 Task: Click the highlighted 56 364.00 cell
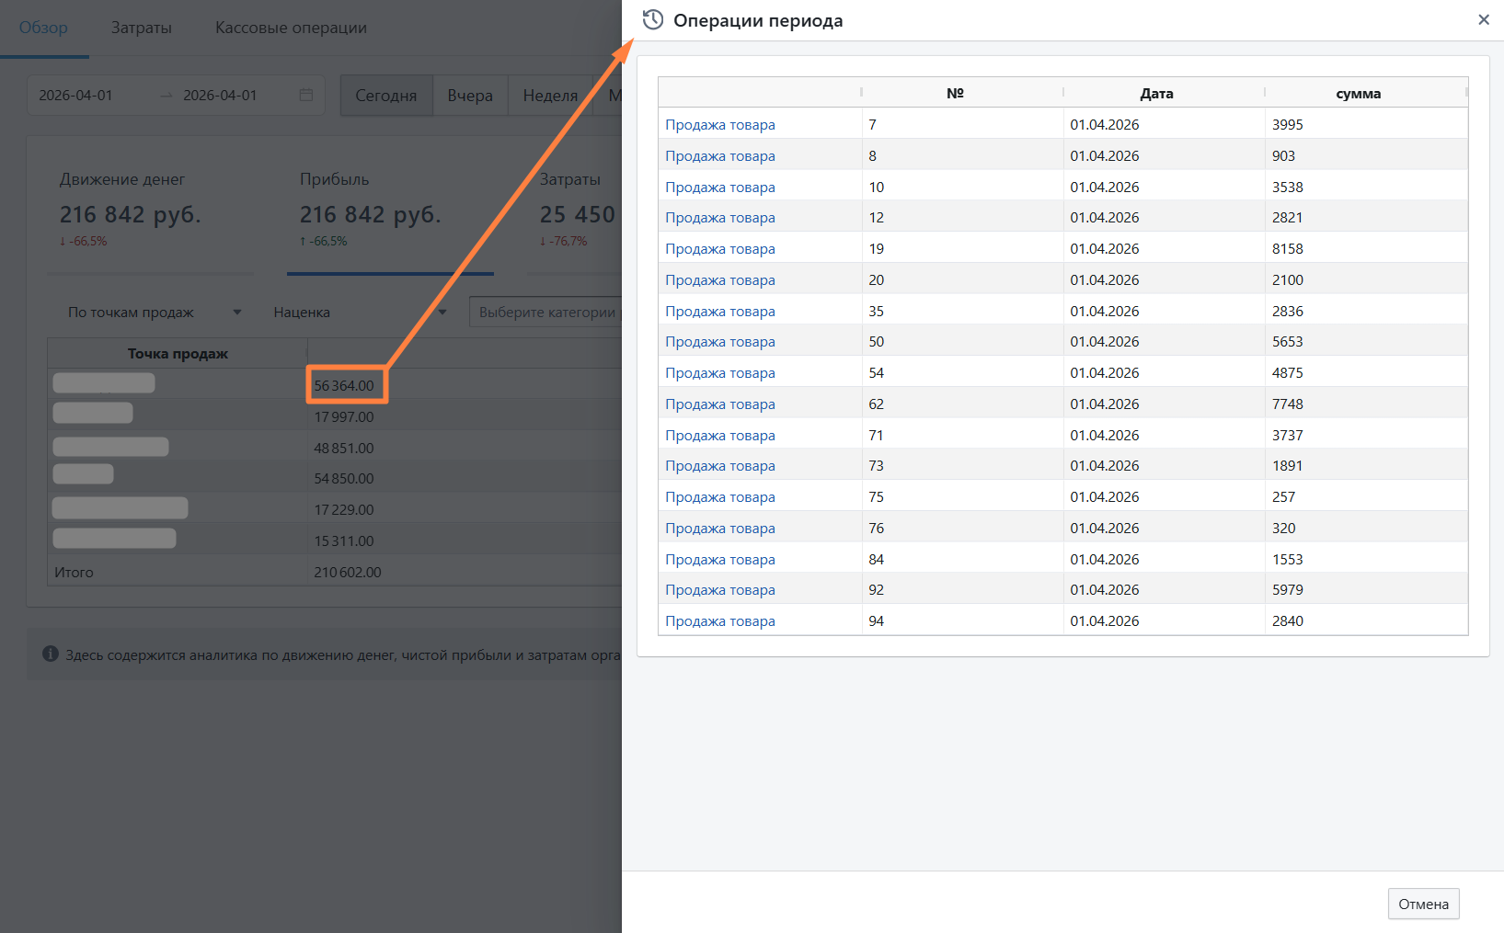pyautogui.click(x=345, y=386)
